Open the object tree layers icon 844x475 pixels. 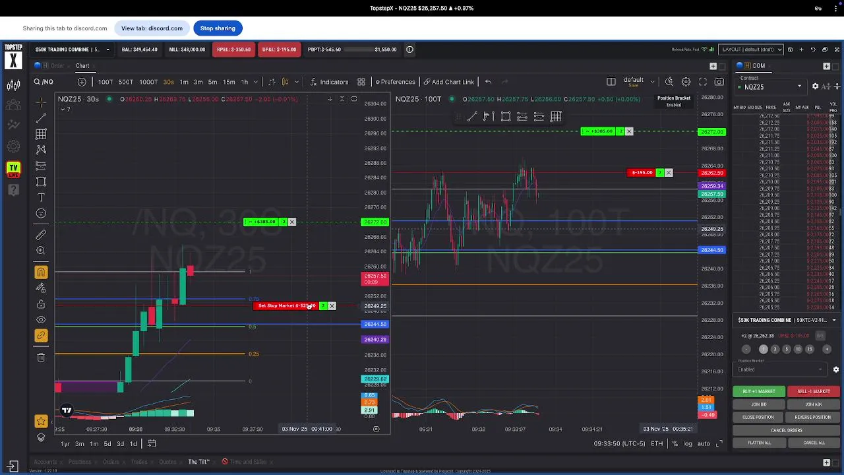pyautogui.click(x=41, y=437)
